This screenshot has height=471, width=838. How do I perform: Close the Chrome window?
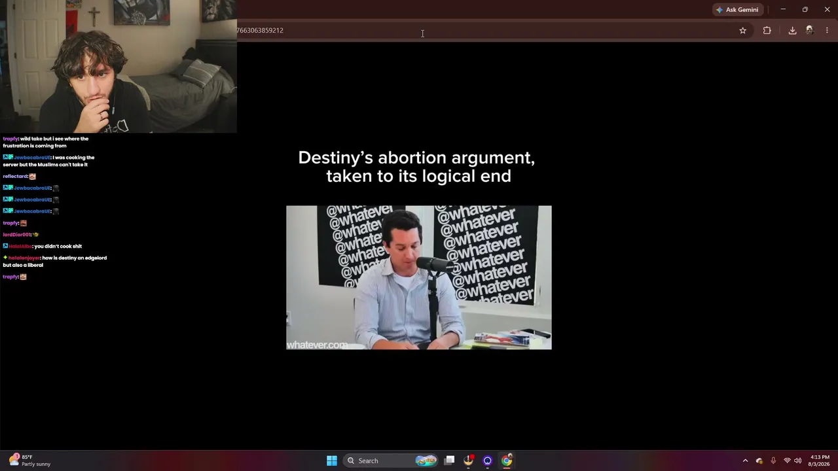[x=827, y=10]
